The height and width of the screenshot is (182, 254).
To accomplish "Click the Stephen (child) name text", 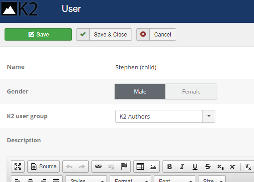I will click(136, 67).
